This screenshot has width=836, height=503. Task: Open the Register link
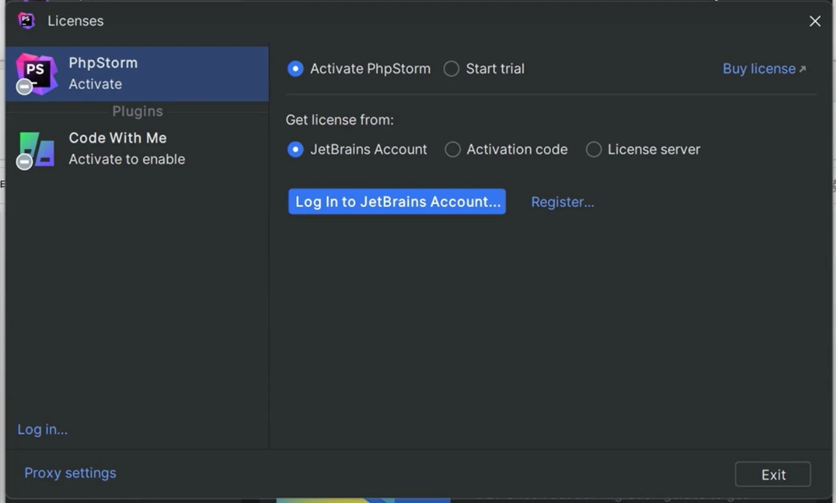563,202
